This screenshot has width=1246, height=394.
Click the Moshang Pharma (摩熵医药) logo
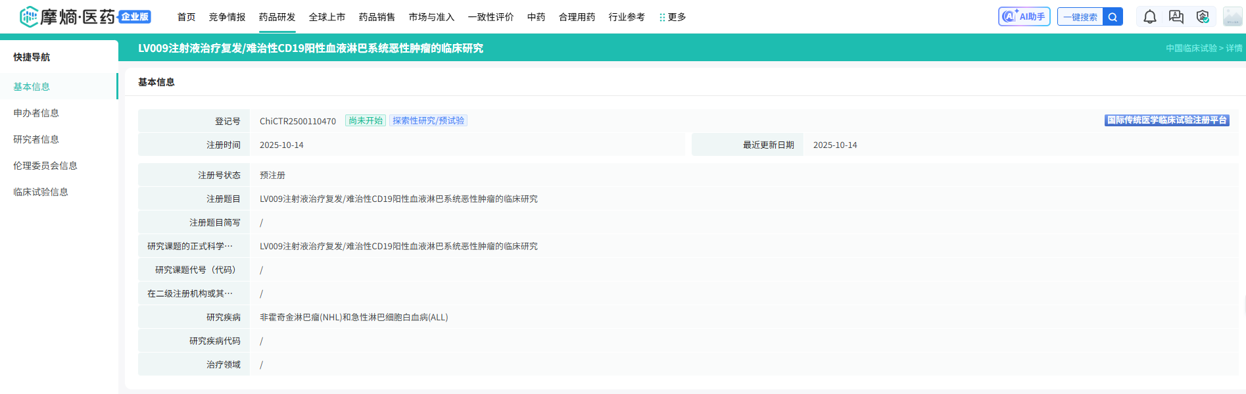[x=68, y=16]
